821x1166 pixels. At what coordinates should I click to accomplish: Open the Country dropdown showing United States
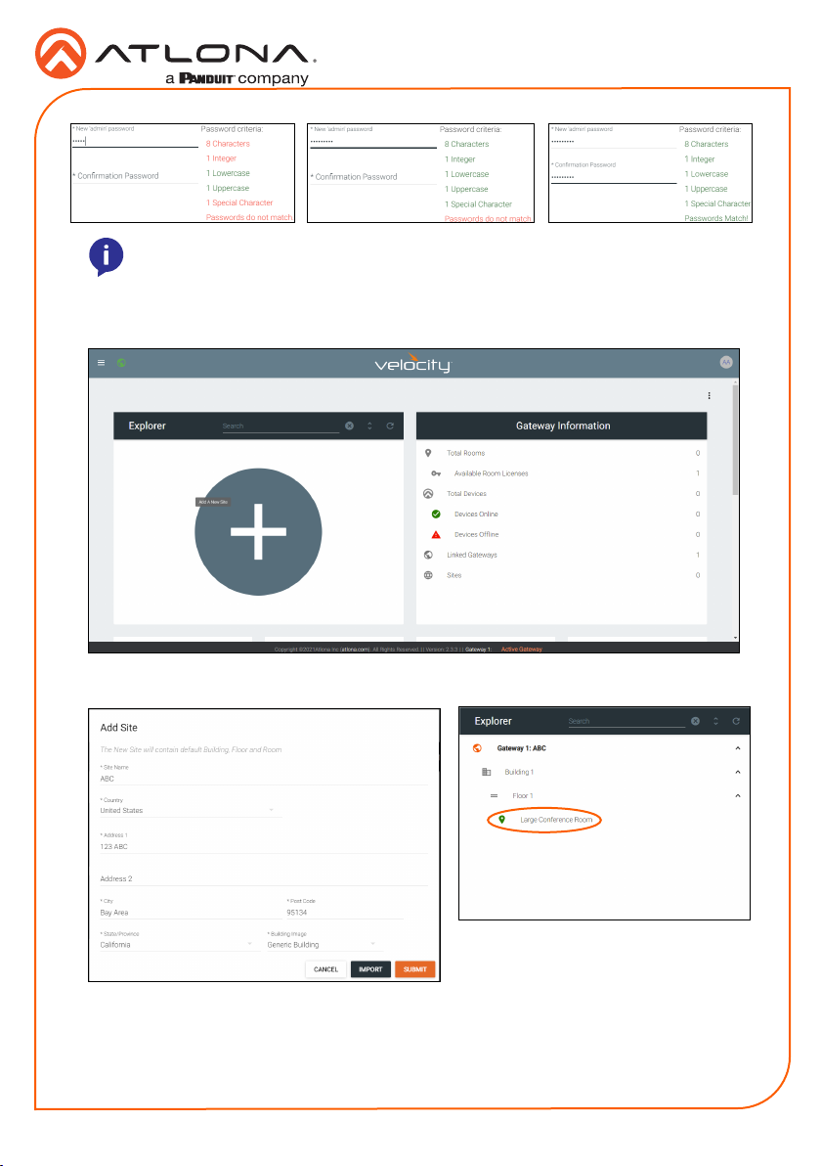click(x=191, y=811)
